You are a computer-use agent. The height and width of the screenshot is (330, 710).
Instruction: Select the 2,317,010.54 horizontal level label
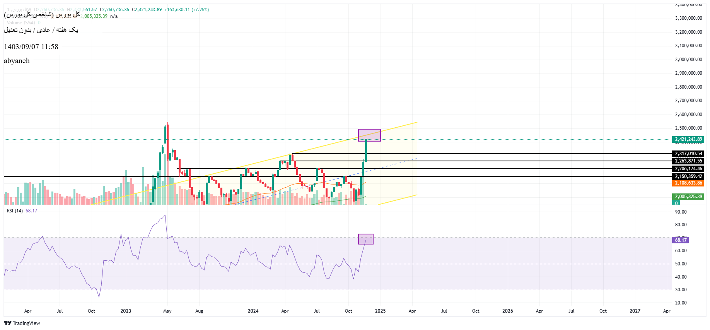tap(688, 154)
